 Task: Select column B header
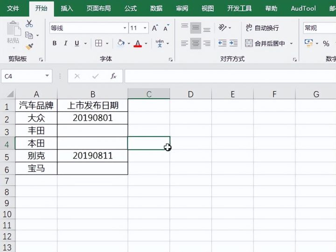pyautogui.click(x=92, y=94)
